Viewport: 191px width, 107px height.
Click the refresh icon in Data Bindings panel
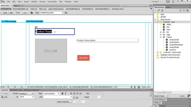(x=187, y=11)
